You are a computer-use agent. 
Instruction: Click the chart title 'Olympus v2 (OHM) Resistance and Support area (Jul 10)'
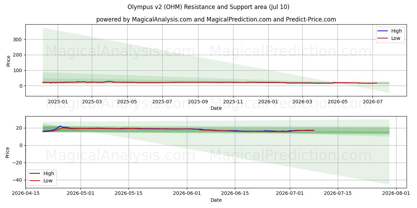pyautogui.click(x=208, y=7)
